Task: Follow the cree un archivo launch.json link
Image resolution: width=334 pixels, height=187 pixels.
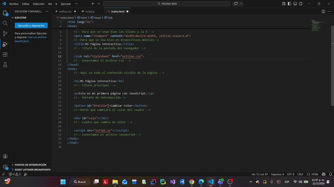Action: point(31,39)
